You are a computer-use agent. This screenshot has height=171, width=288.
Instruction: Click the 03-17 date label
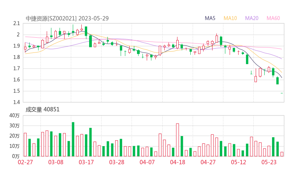86,162
